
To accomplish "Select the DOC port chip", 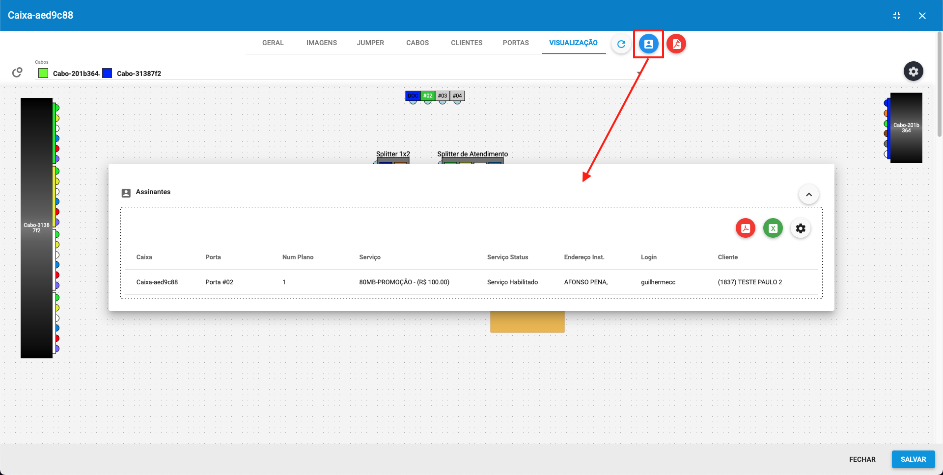I will (413, 96).
